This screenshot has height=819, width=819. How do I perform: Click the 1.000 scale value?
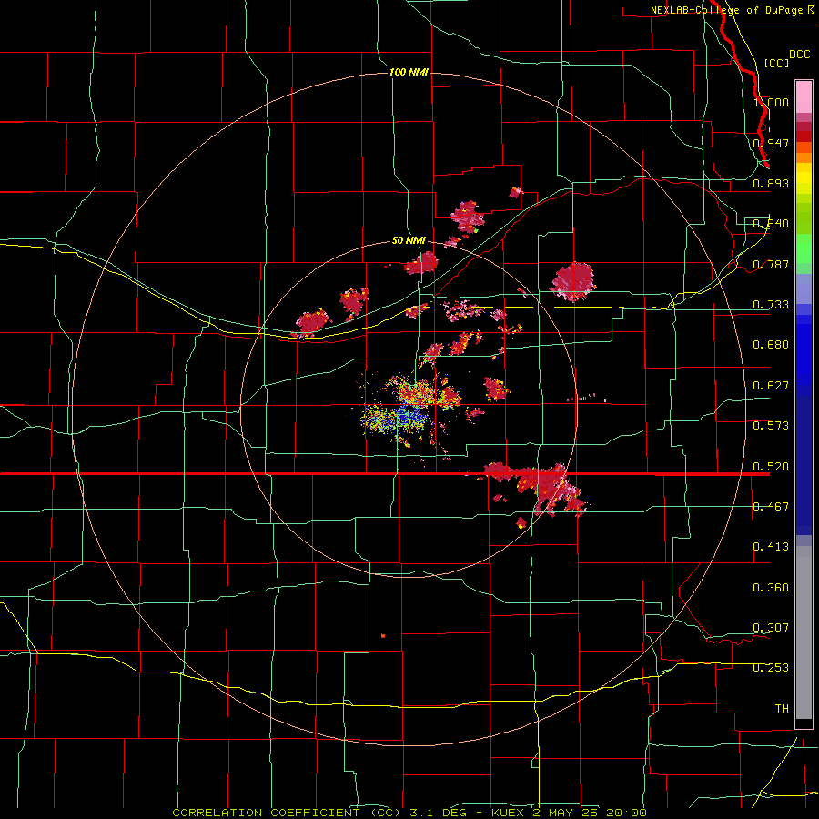(x=771, y=102)
